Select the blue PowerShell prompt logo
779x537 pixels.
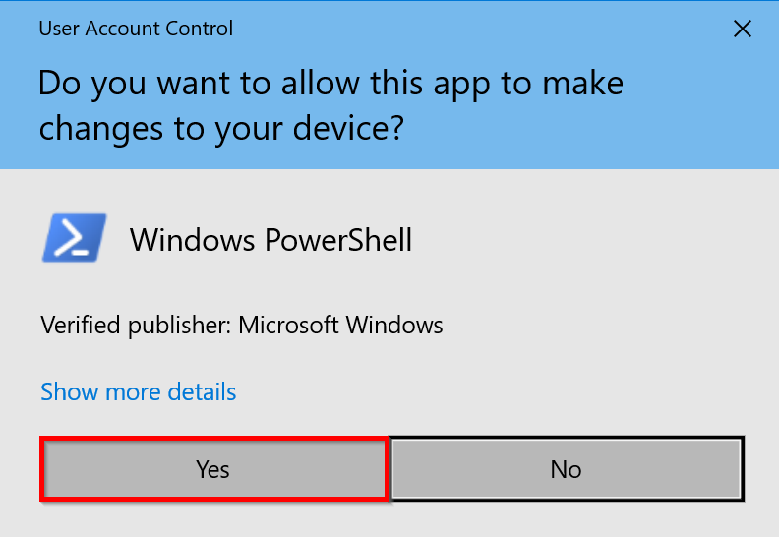click(x=74, y=239)
